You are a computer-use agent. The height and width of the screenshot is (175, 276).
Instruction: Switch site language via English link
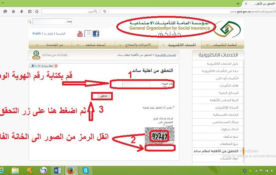tap(37, 34)
